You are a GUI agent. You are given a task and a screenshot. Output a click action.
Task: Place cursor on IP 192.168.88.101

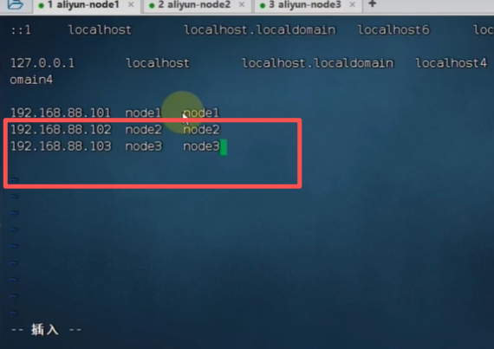(61, 113)
